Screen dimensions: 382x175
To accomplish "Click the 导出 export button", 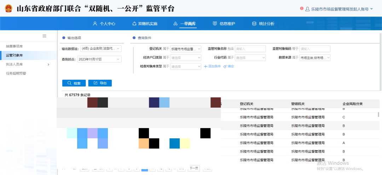I will coord(100,83).
